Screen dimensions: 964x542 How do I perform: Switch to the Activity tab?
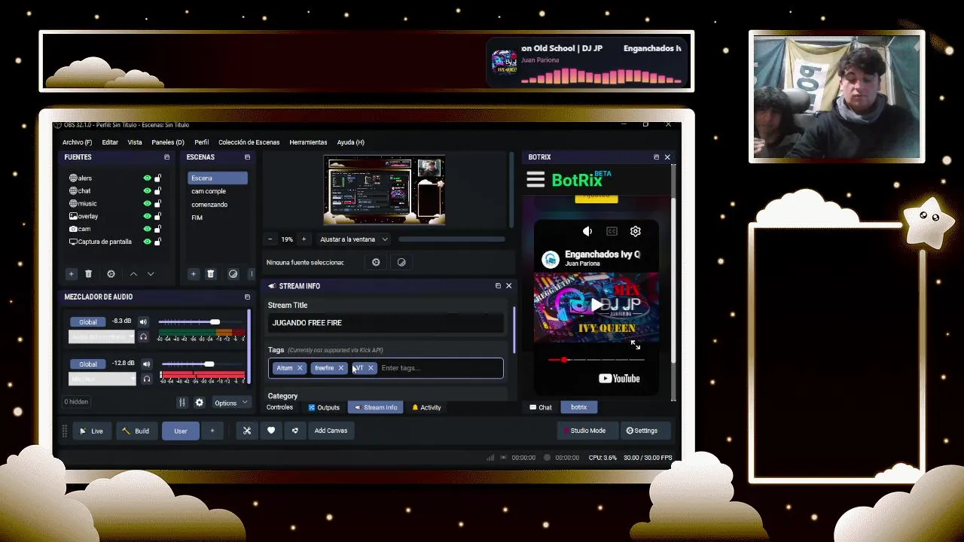[x=426, y=407]
